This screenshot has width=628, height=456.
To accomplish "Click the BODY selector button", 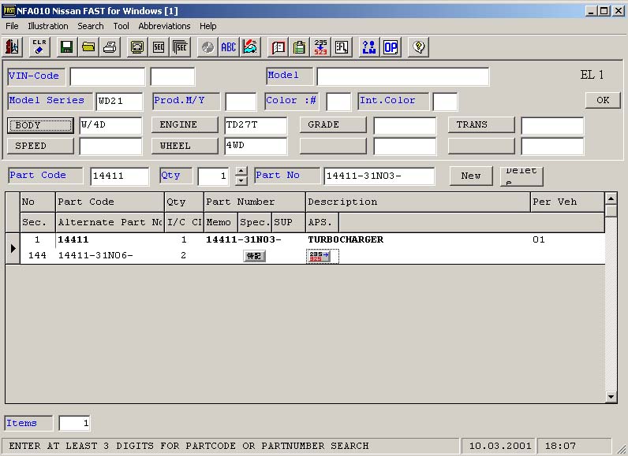I will pyautogui.click(x=41, y=124).
